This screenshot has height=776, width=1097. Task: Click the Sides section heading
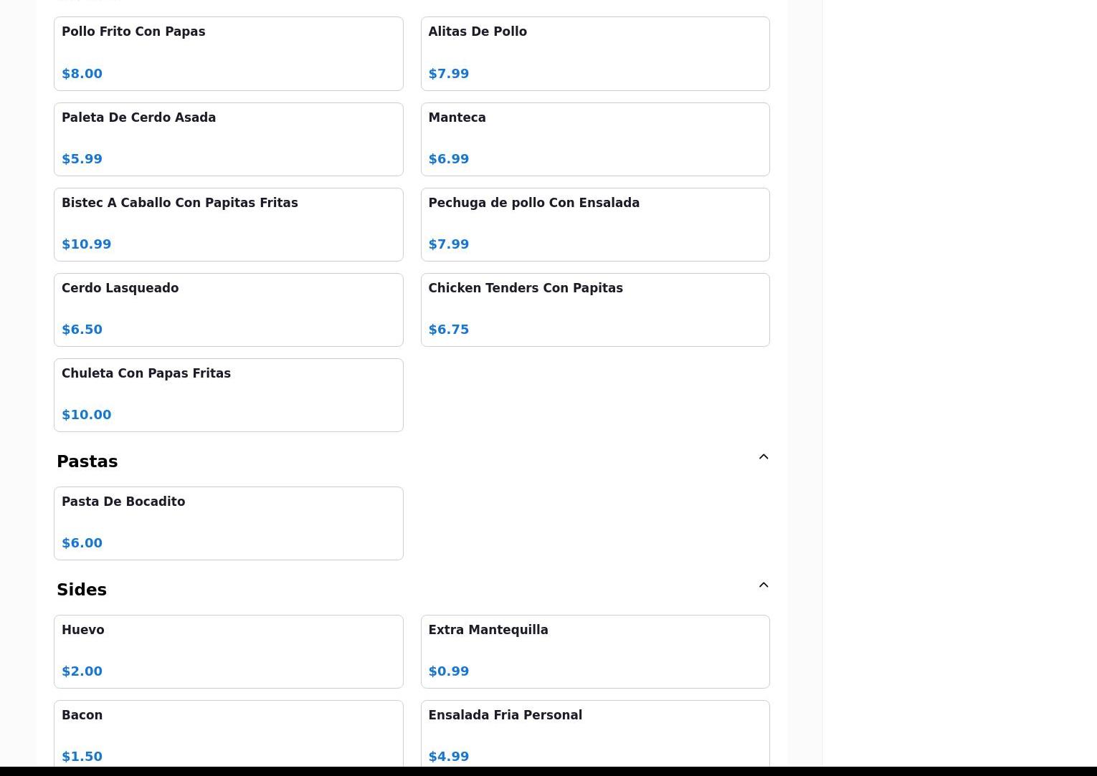[x=82, y=590]
